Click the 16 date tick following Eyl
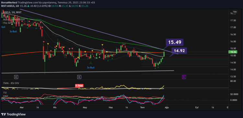 tap(213, 107)
